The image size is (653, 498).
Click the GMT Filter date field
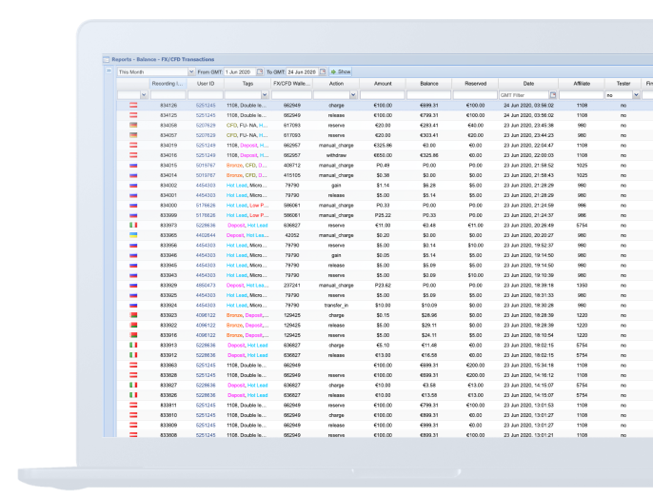coord(524,95)
